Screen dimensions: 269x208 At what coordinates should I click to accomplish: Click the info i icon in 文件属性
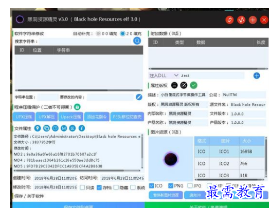(x=82, y=128)
